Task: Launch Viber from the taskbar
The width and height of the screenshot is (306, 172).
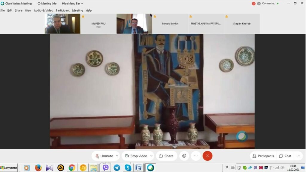Action: (x=105, y=168)
